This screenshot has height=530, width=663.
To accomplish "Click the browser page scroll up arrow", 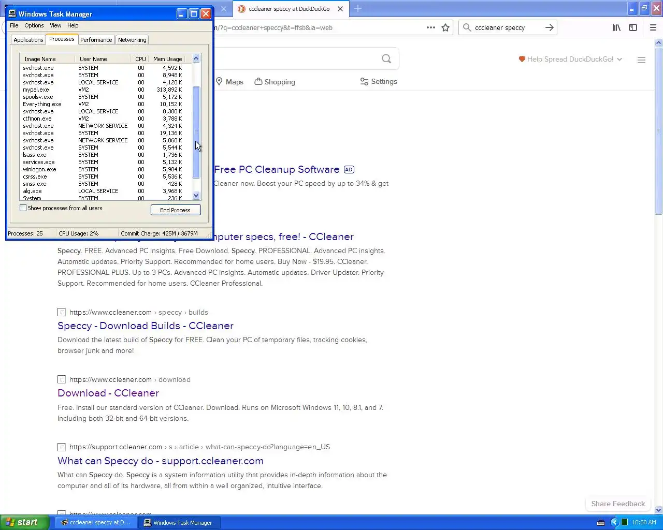I will [x=659, y=43].
